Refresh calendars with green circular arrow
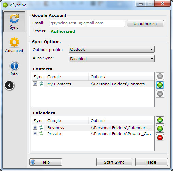The width and height of the screenshot is (173, 171). [x=160, y=129]
